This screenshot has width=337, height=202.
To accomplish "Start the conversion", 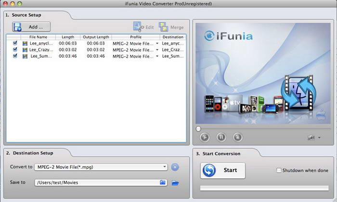I will (222, 170).
